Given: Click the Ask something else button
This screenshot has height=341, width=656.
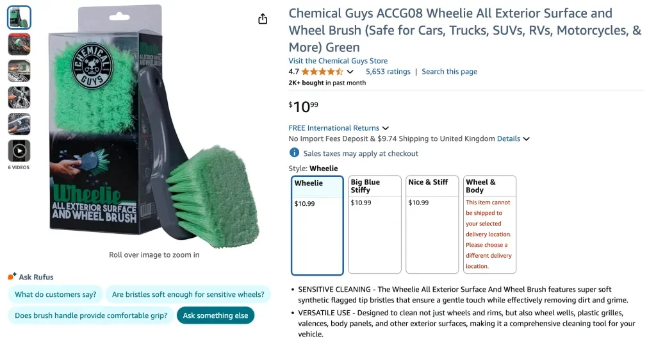Looking at the screenshot, I should click(215, 315).
